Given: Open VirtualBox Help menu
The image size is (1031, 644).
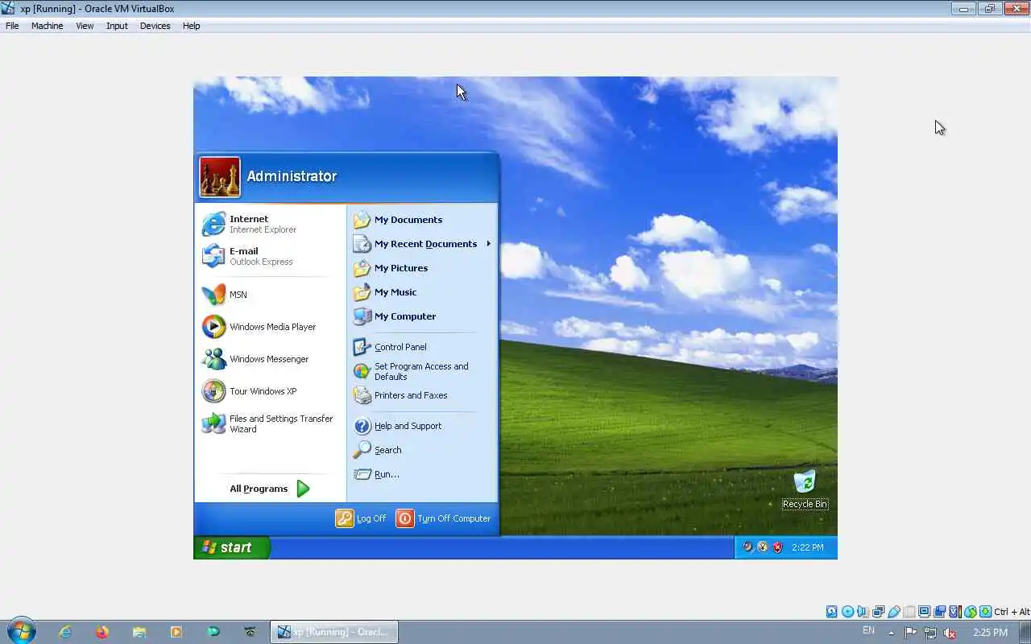Looking at the screenshot, I should (x=191, y=26).
